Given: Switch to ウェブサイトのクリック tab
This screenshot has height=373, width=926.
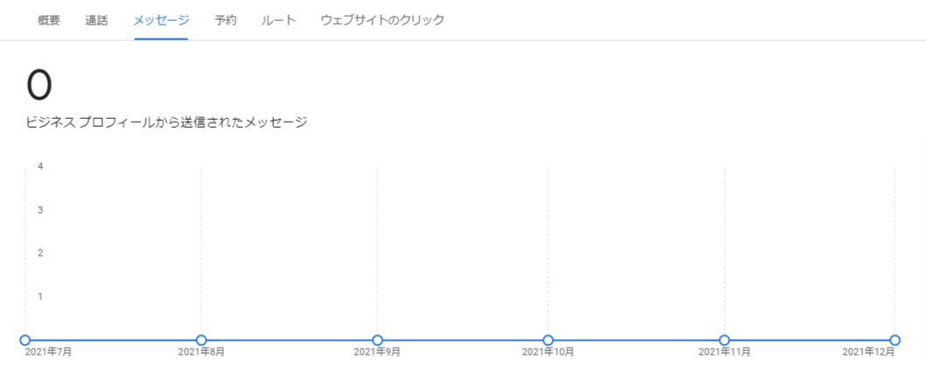Looking at the screenshot, I should pos(382,20).
